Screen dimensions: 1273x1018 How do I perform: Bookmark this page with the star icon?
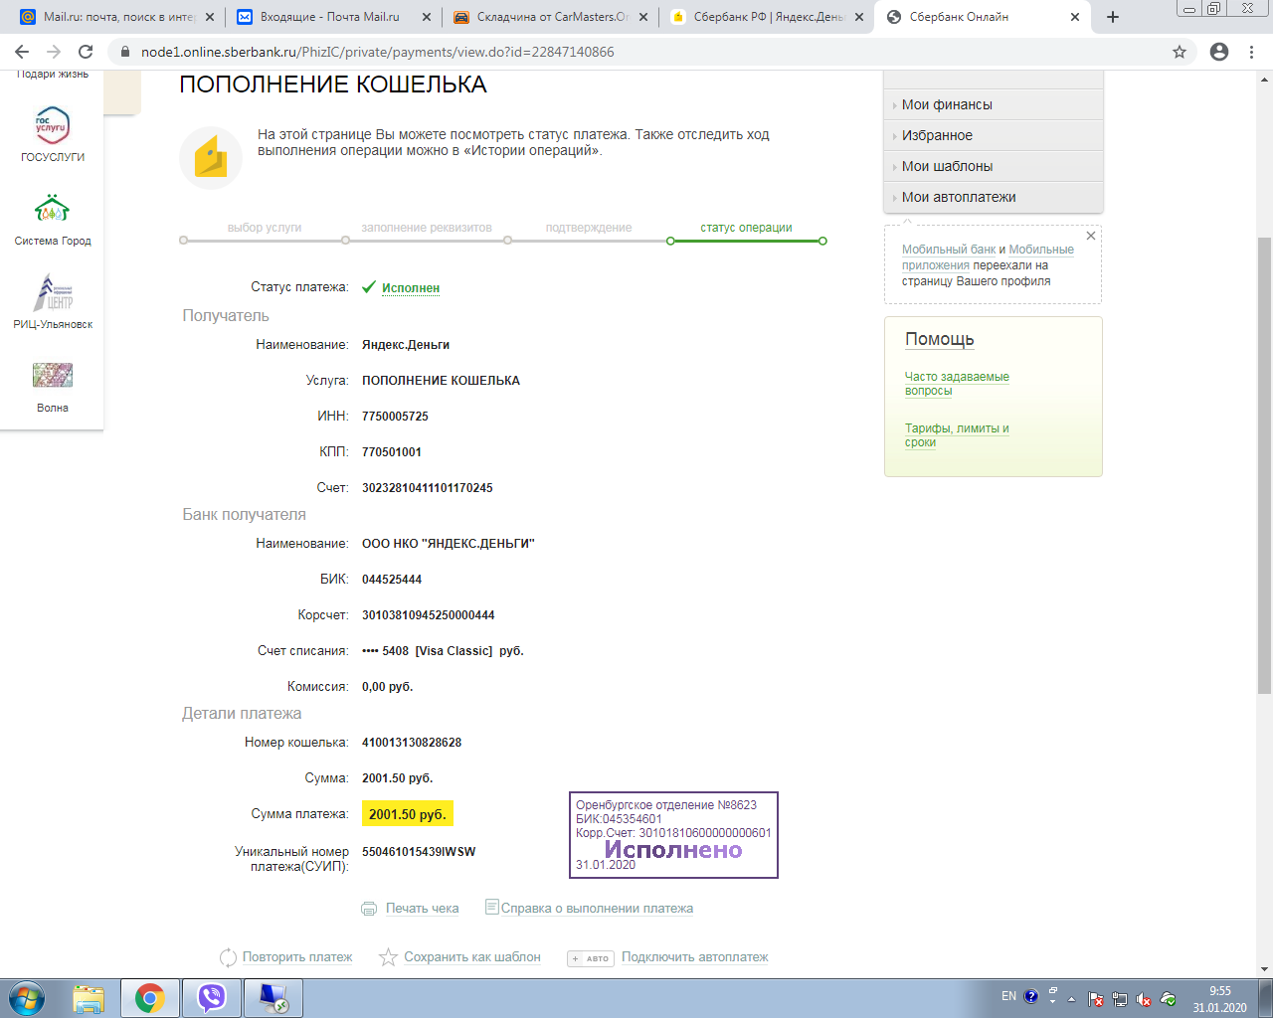1180,52
